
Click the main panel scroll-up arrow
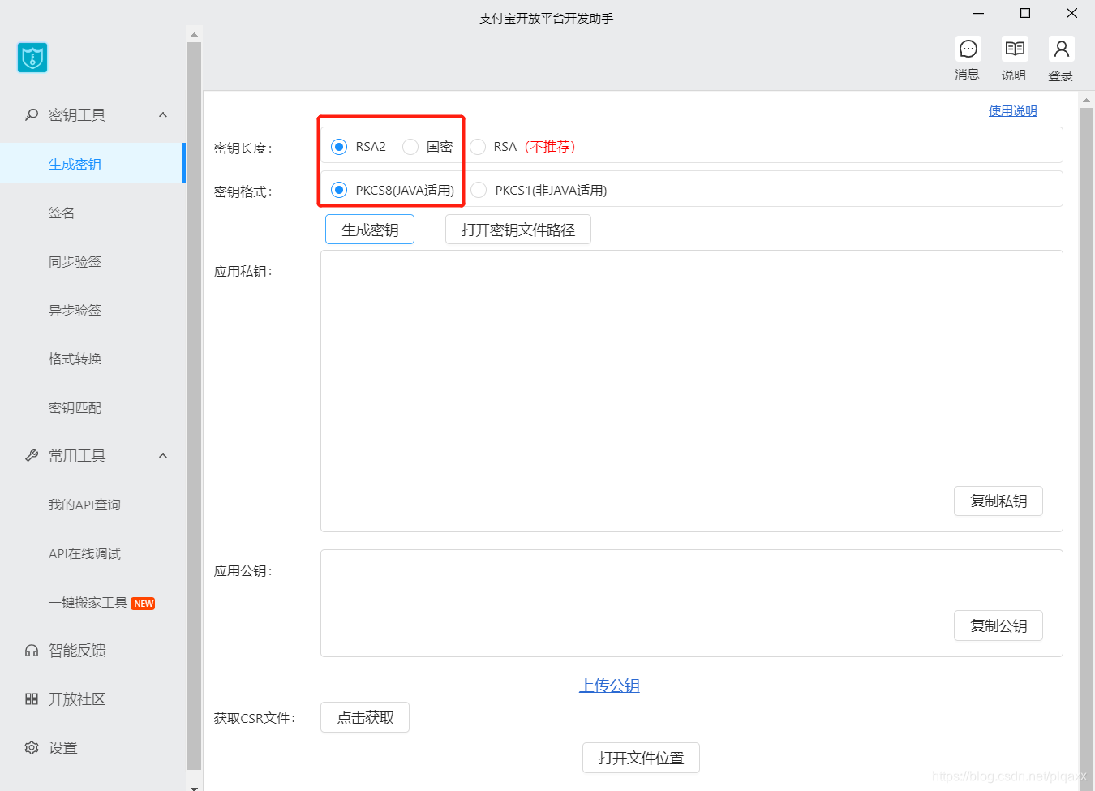point(1087,101)
